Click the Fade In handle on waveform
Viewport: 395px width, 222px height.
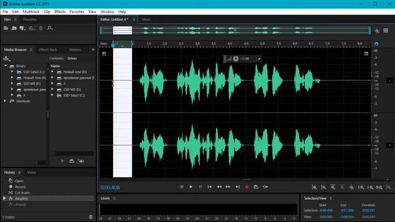click(104, 54)
